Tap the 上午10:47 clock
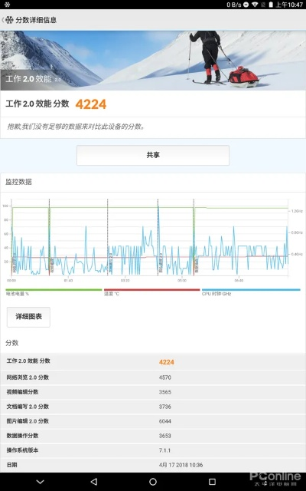306x491 pixels. (289, 5)
